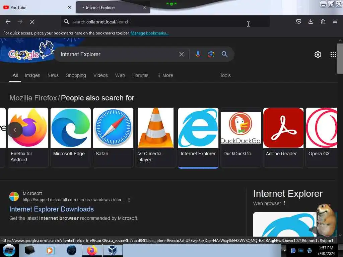Open the Pocket save icon

298,21
